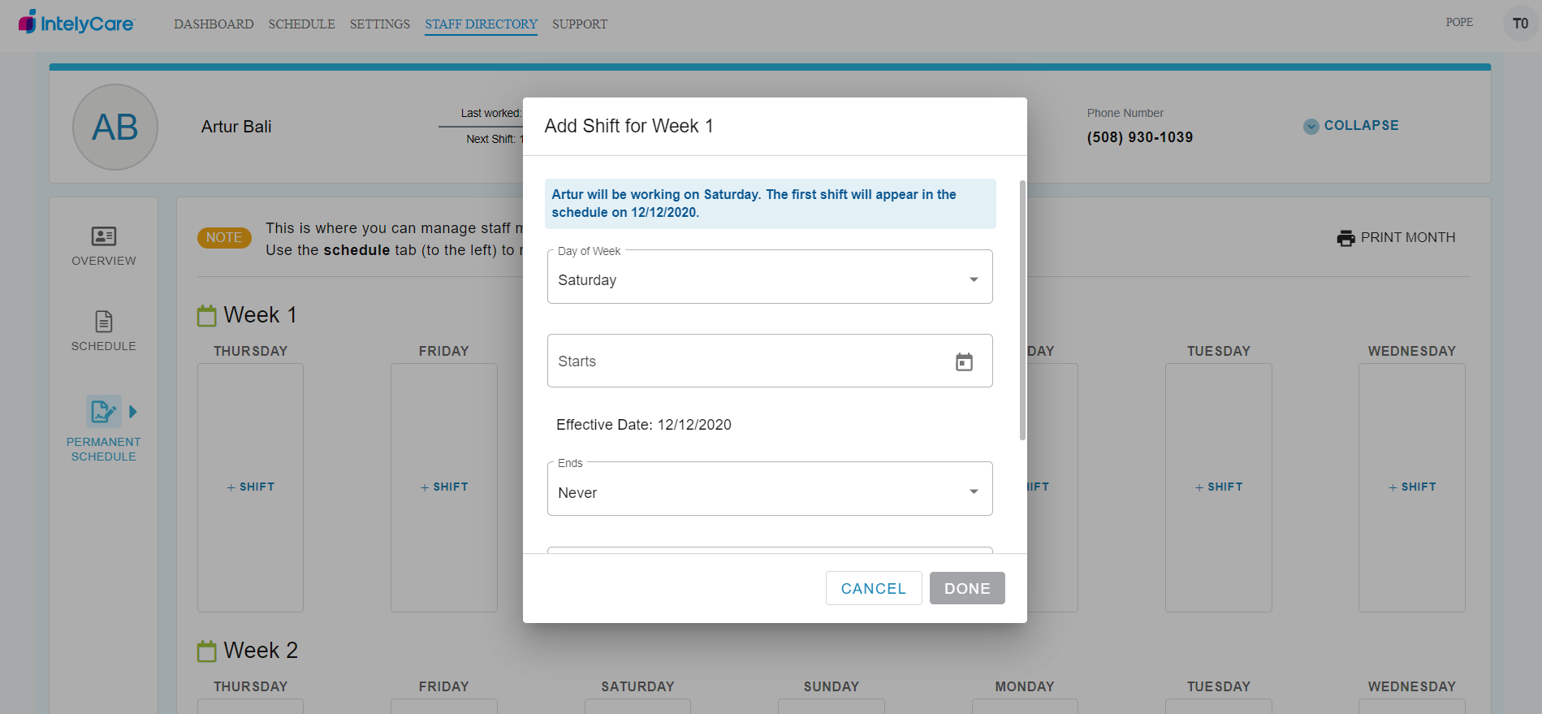Click the printer icon for Print Month
The height and width of the screenshot is (714, 1542).
click(x=1345, y=238)
